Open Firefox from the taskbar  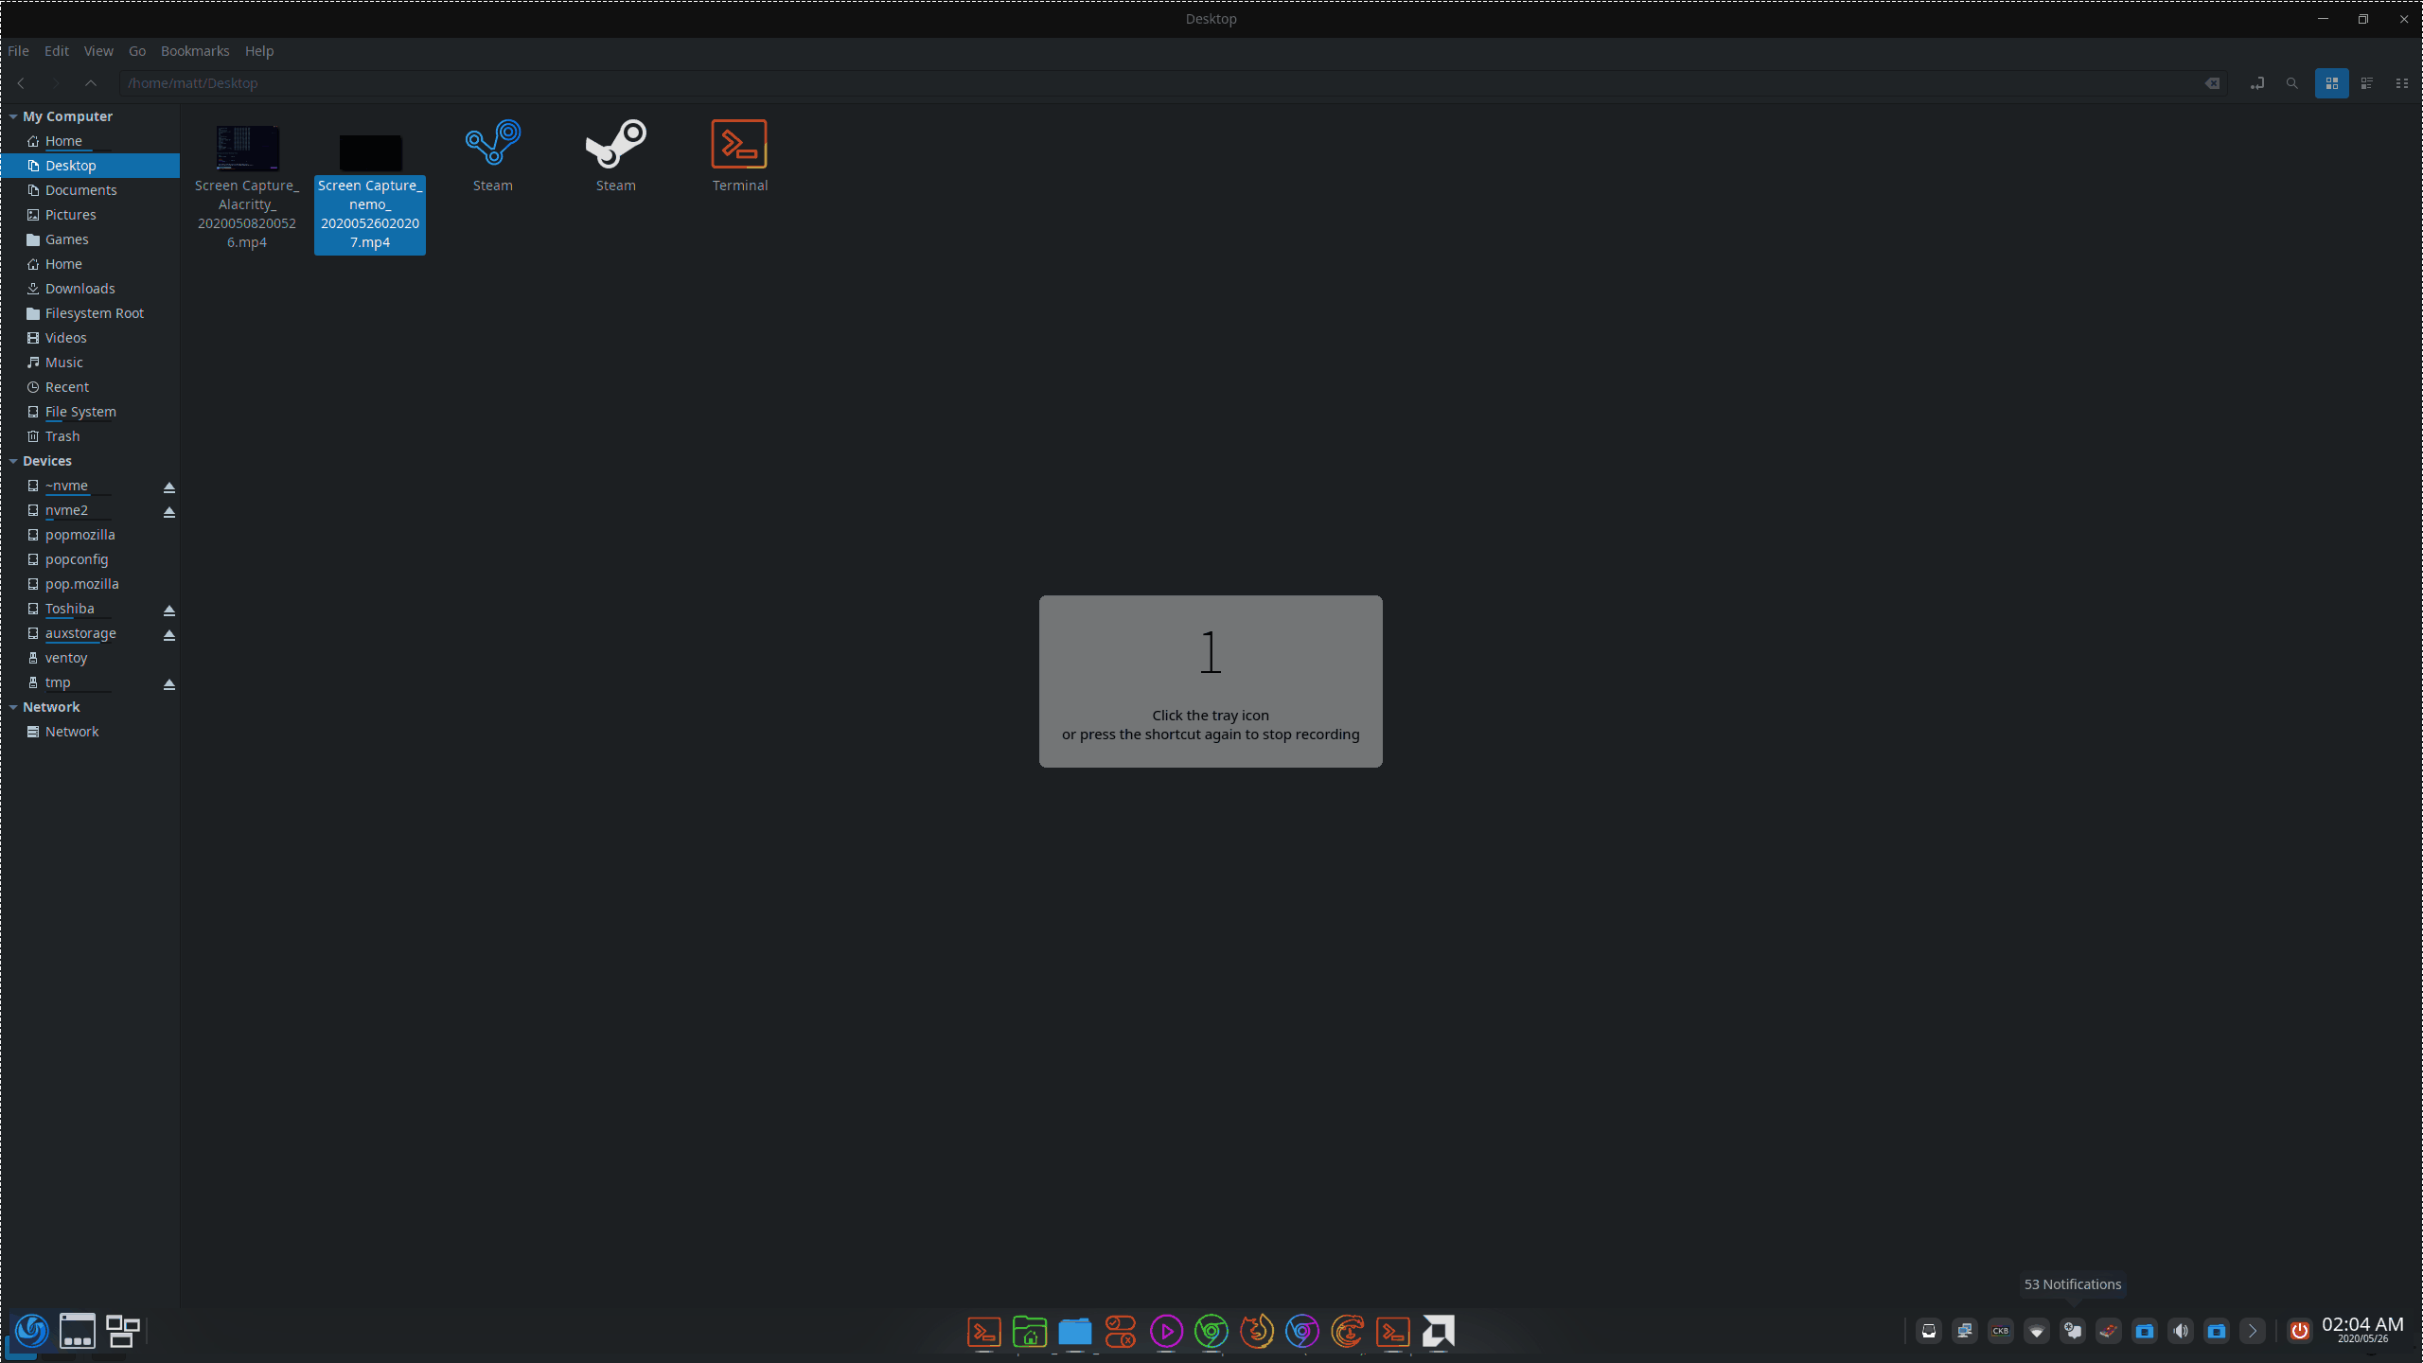tap(1257, 1332)
